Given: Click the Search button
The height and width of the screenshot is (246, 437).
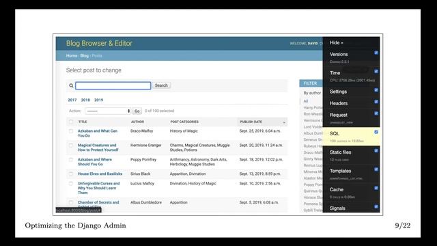Looking at the screenshot, I should (x=161, y=85).
